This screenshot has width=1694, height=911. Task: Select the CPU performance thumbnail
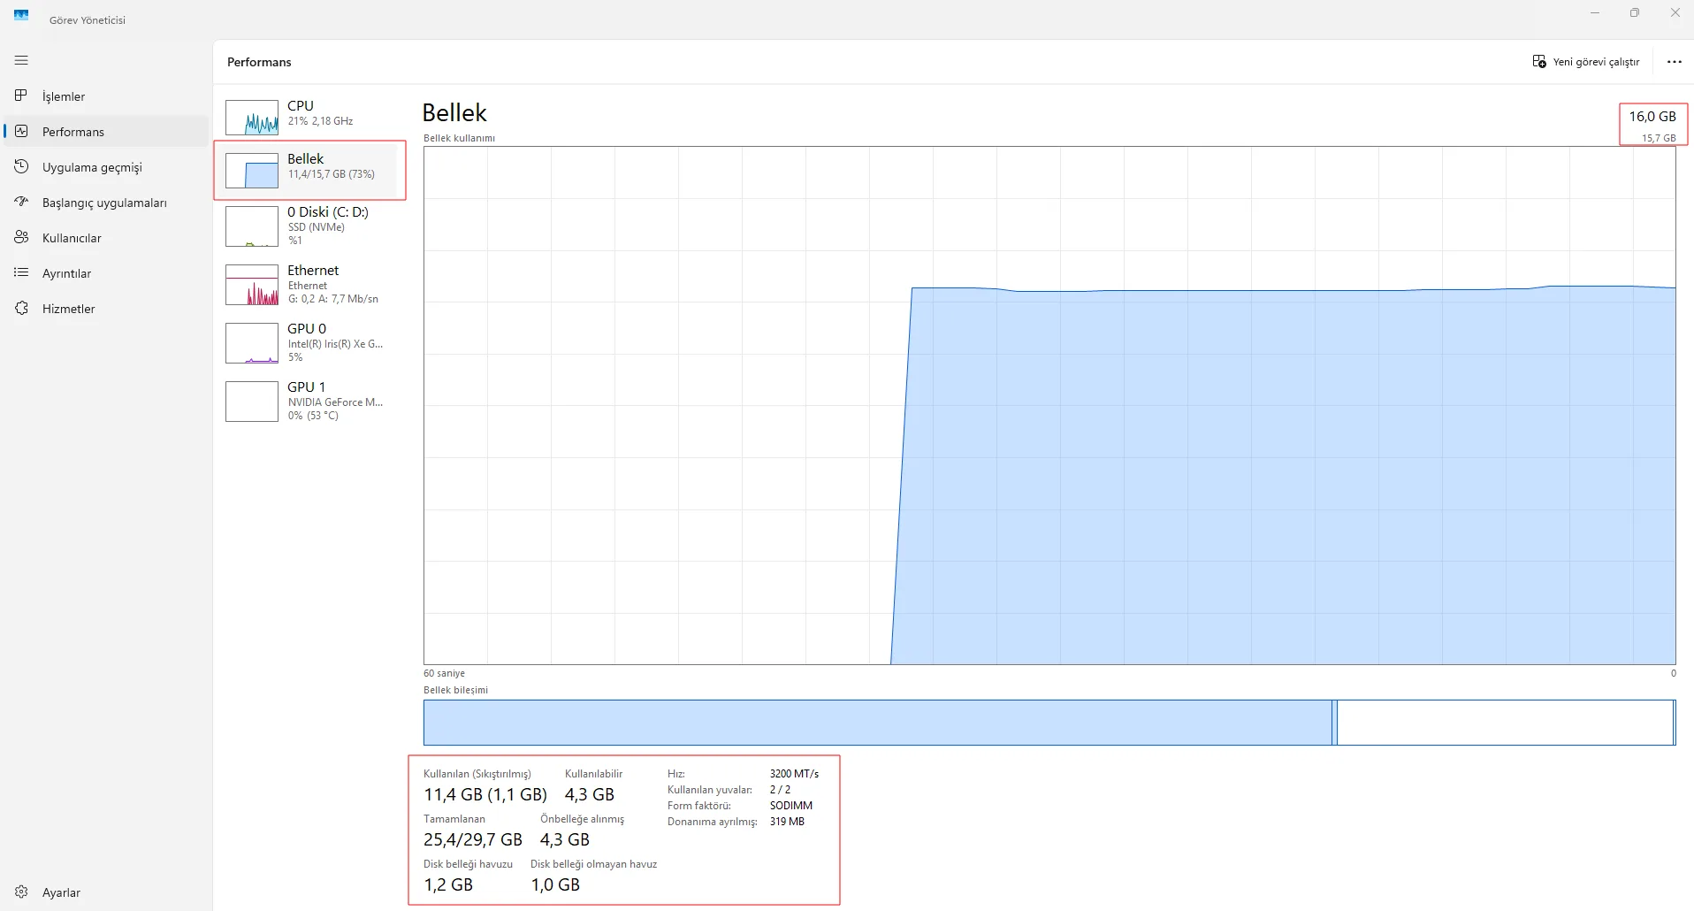[x=252, y=117]
